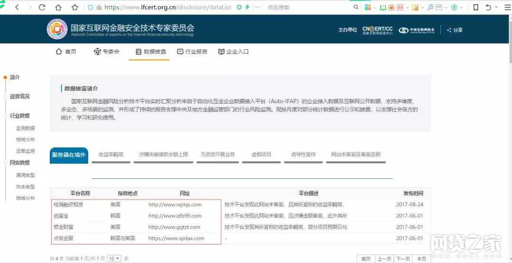
Task: Open the 网站未备案及备案造假 tab
Action: point(356,155)
